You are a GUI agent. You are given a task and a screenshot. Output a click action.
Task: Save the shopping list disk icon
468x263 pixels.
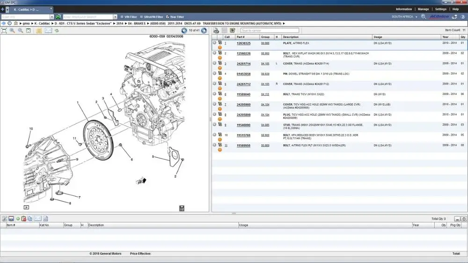point(11,219)
